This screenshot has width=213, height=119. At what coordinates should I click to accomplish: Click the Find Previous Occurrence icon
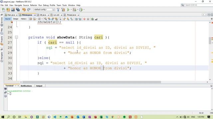pos(49,19)
